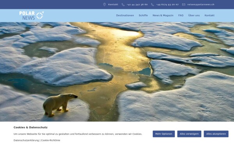This screenshot has width=234, height=146.
Task: Accept all cookies with Alles akzeptieren
Action: coord(216,134)
